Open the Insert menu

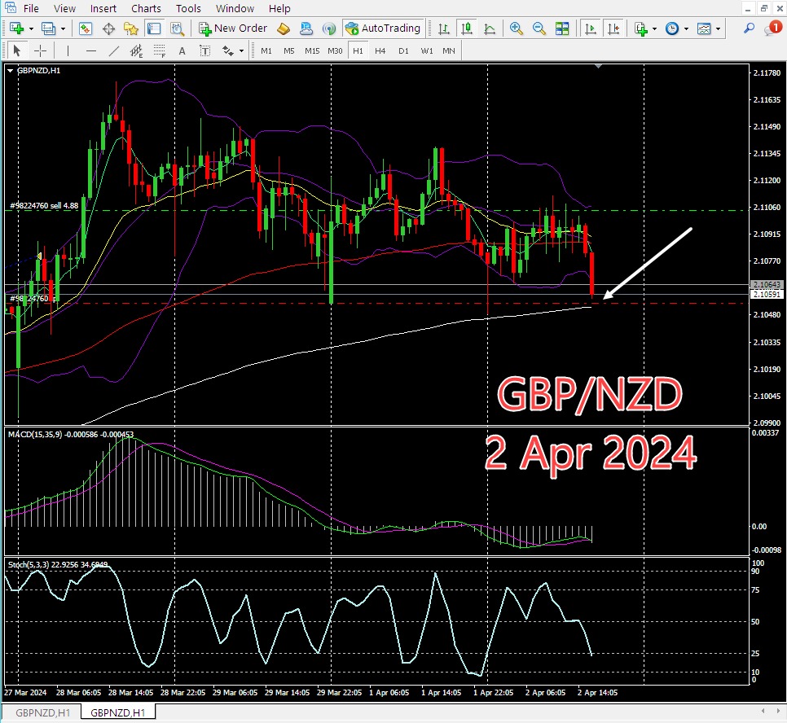tap(103, 8)
